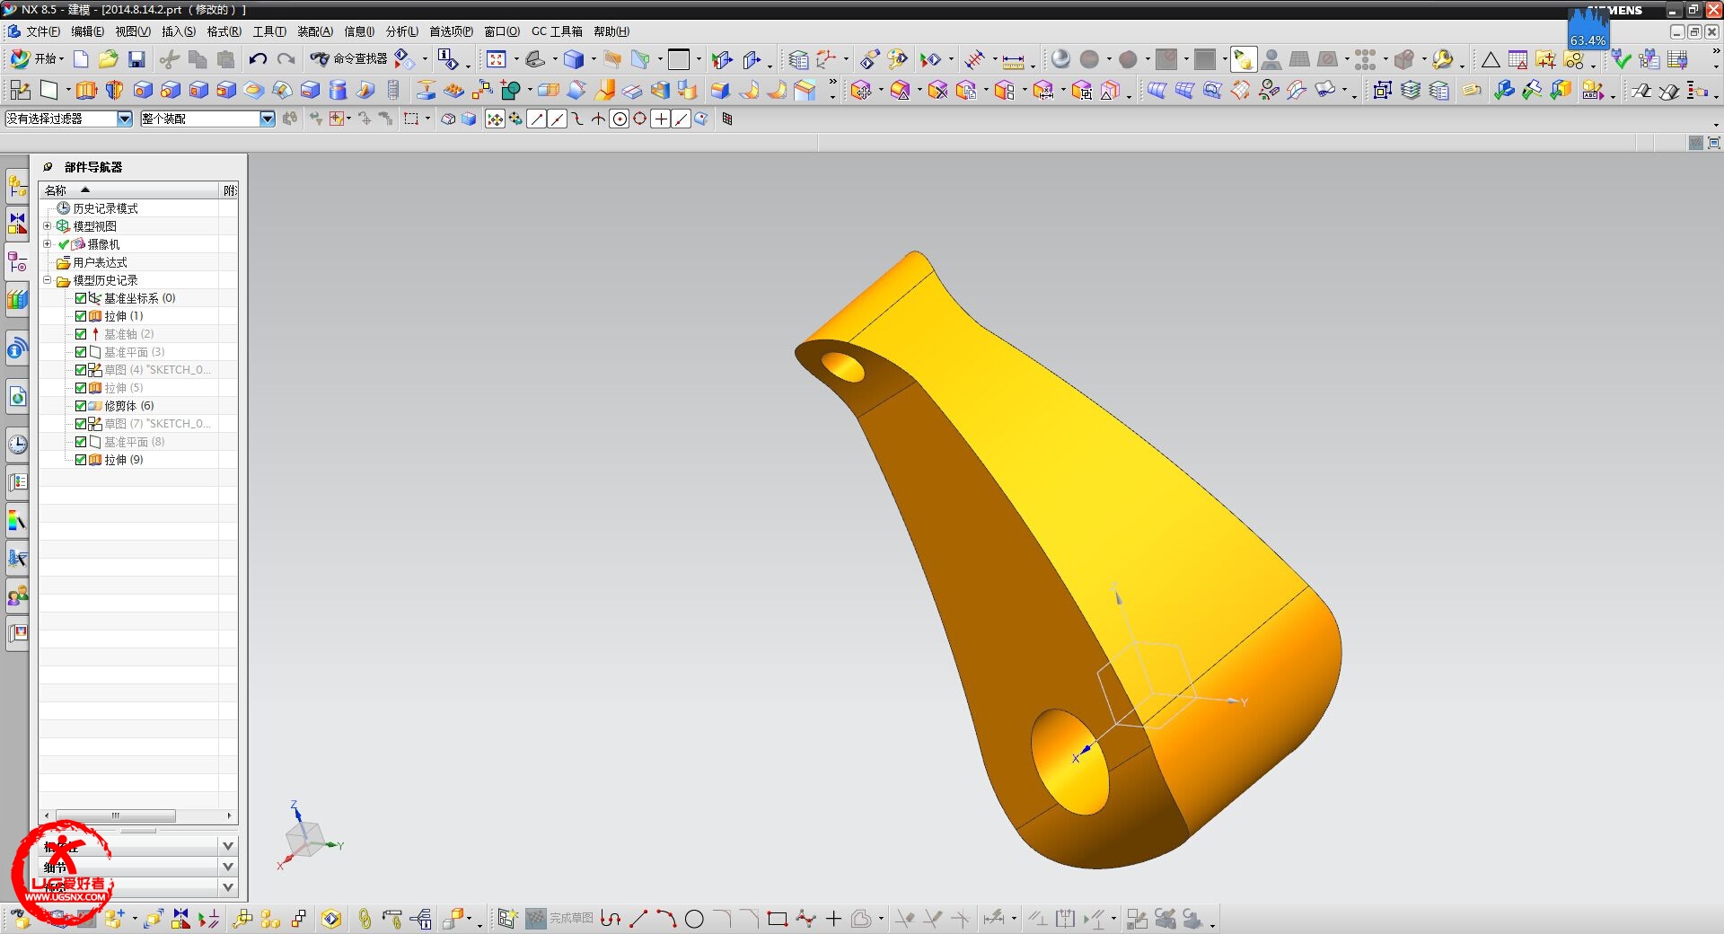Expand the 细节 panel chevron
1724x934 pixels.
[228, 867]
